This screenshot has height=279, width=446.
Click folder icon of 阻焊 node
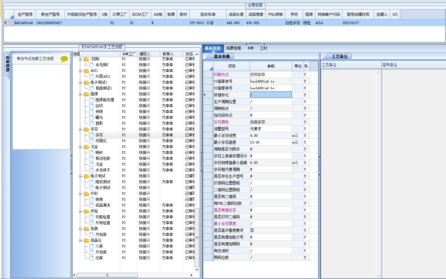point(86,94)
